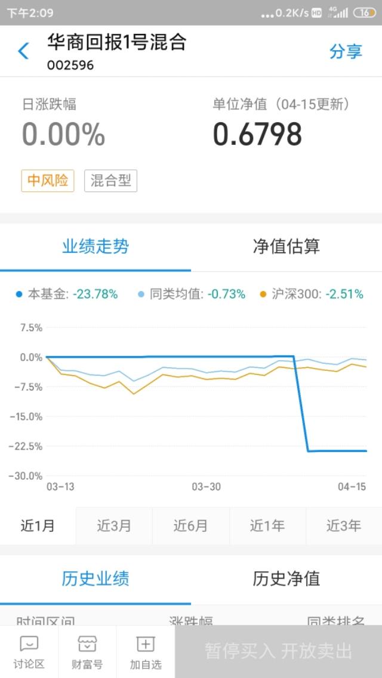Image resolution: width=382 pixels, height=678 pixels.
Task: Toggle the 同类均值 legend dot
Action: point(141,294)
